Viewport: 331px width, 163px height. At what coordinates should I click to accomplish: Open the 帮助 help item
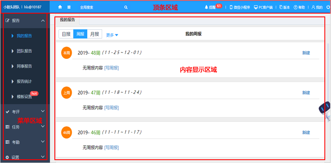tap(299, 7)
